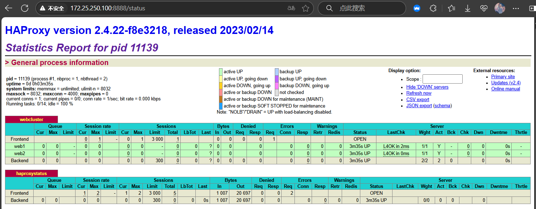Open browser essentials heart icon
The image size is (536, 209).
484,8
